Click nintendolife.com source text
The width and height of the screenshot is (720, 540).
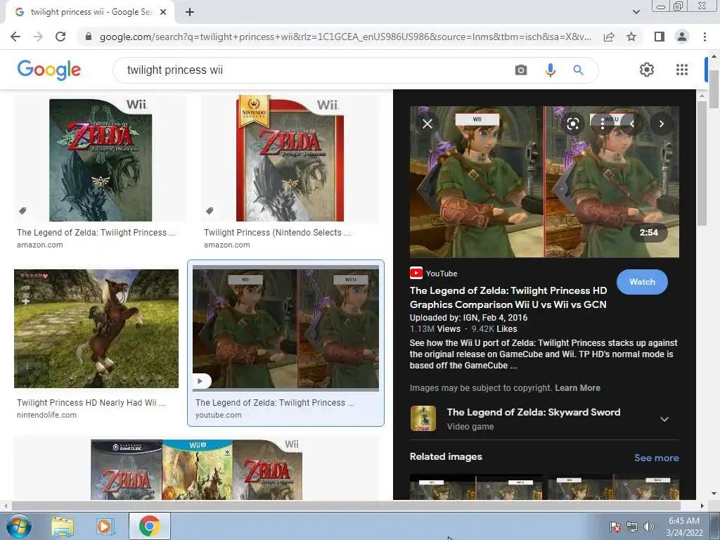point(47,415)
